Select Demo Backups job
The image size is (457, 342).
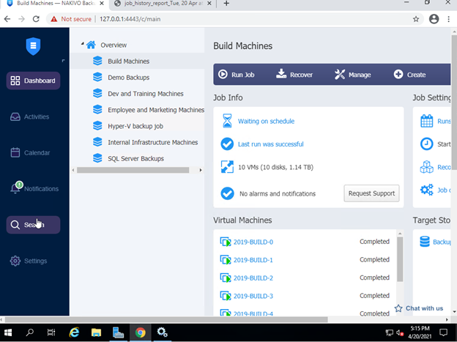[x=129, y=78]
